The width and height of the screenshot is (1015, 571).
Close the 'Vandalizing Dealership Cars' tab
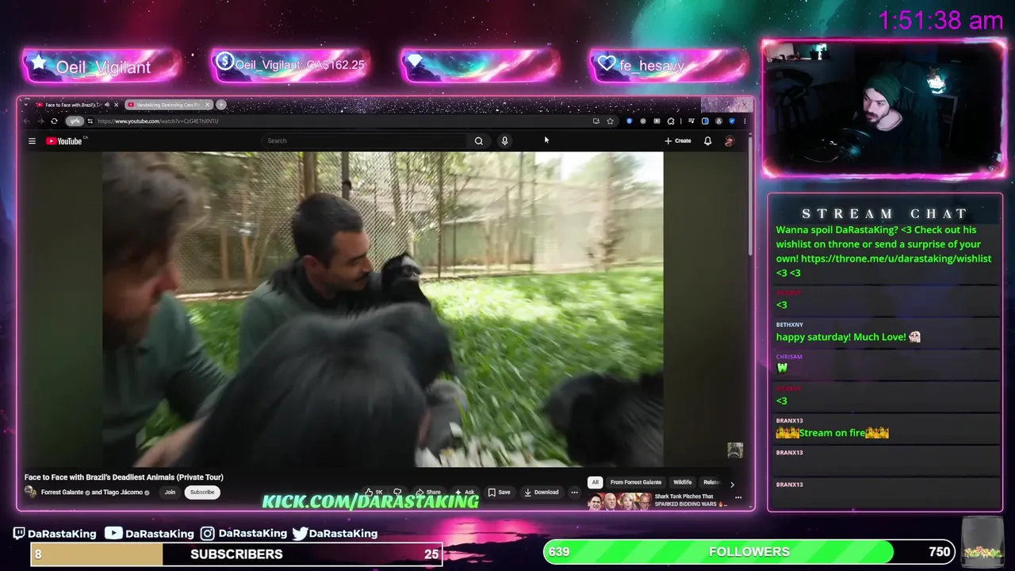(209, 105)
